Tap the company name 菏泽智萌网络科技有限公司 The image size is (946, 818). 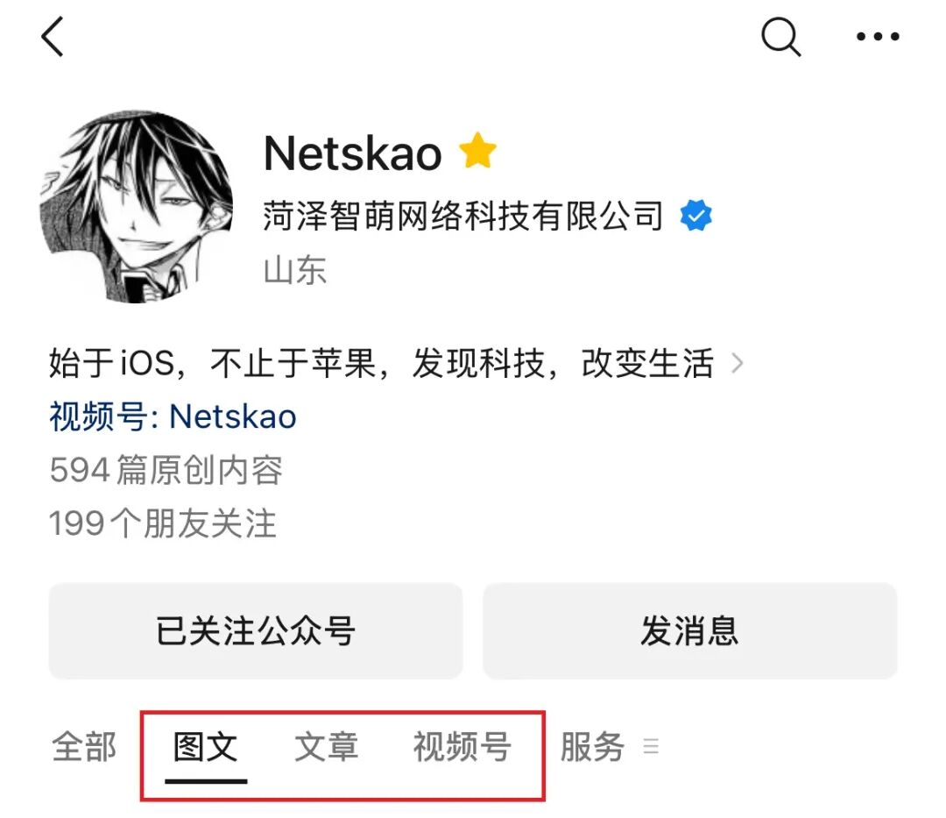[x=462, y=216]
